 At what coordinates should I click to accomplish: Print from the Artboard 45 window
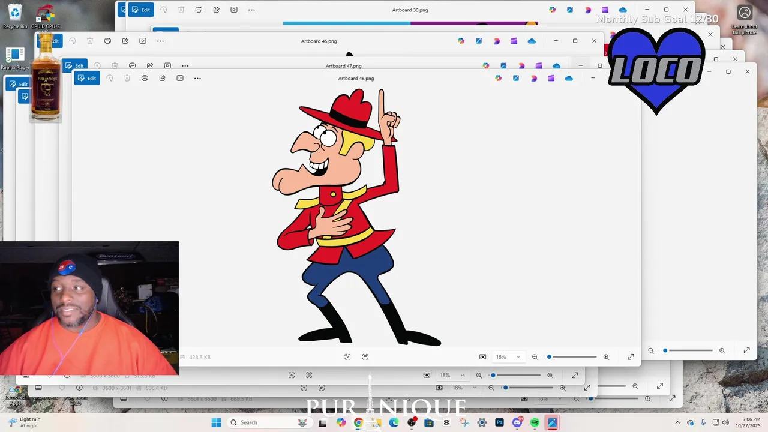(107, 41)
